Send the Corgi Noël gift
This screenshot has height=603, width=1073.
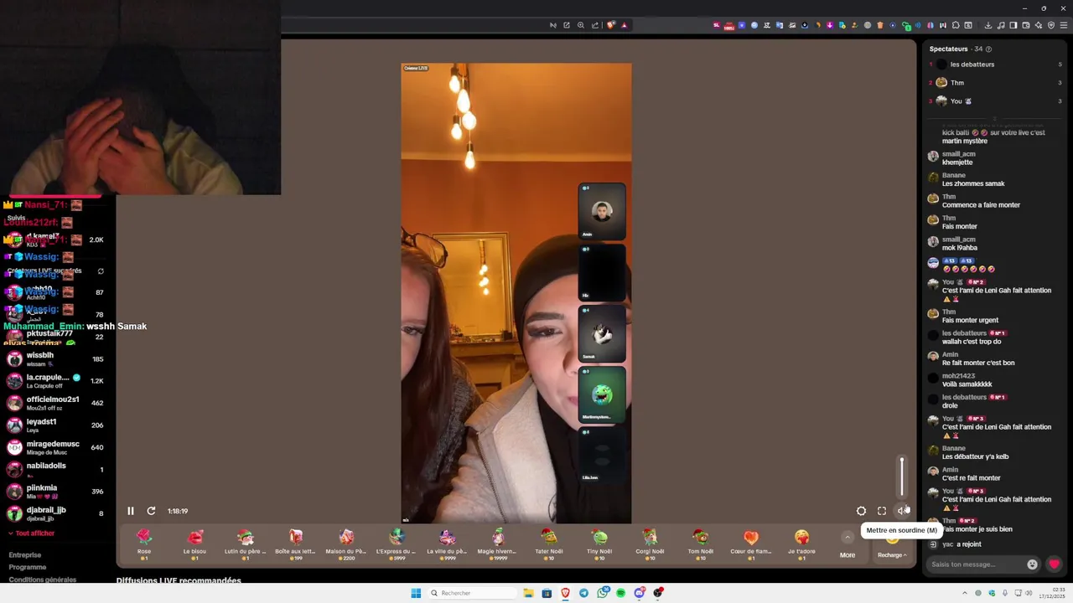coord(650,544)
